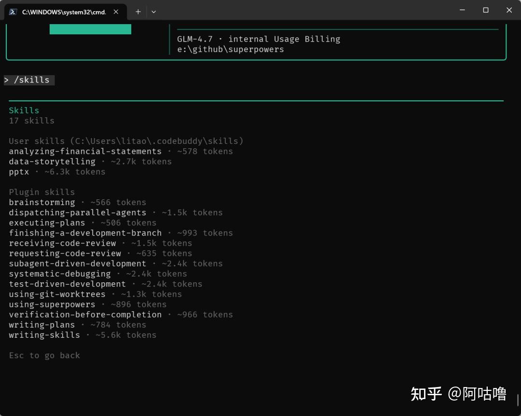Select dispatching-parallel-agents skill row

click(116, 212)
